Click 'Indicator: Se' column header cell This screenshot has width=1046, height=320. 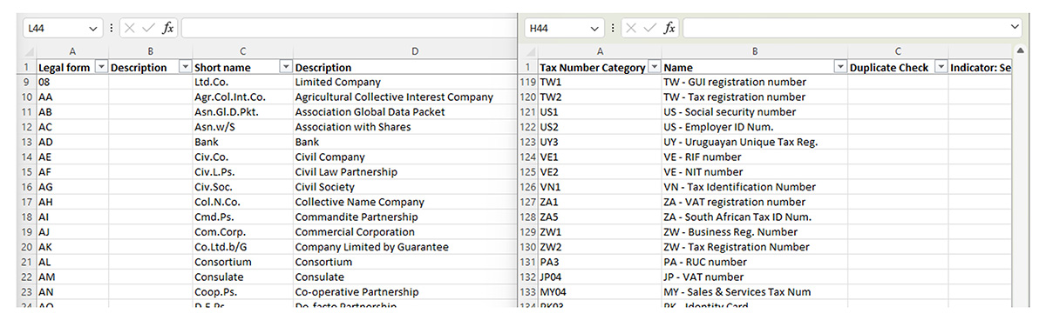pyautogui.click(x=981, y=67)
